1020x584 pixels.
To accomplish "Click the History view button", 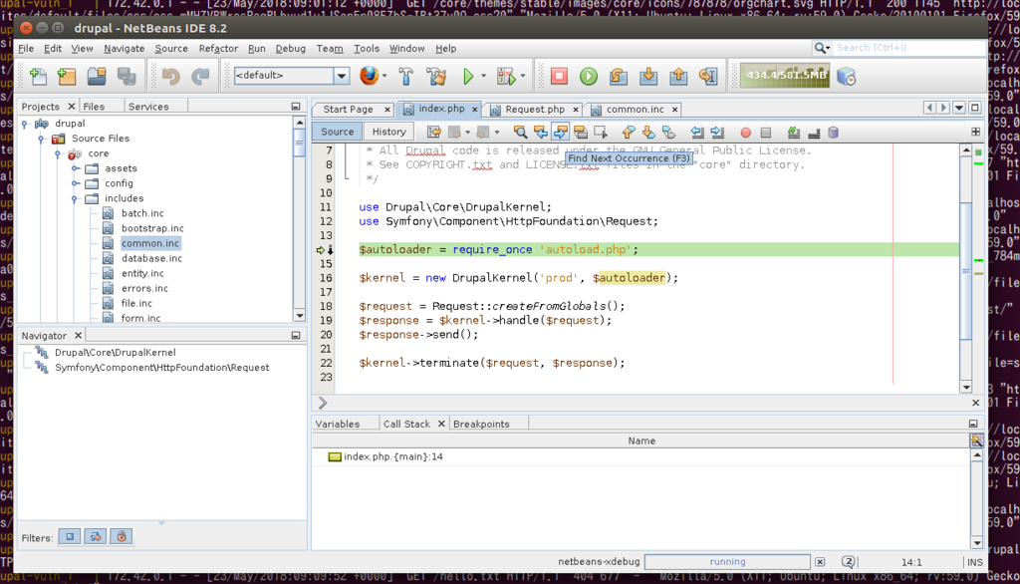I will point(389,132).
